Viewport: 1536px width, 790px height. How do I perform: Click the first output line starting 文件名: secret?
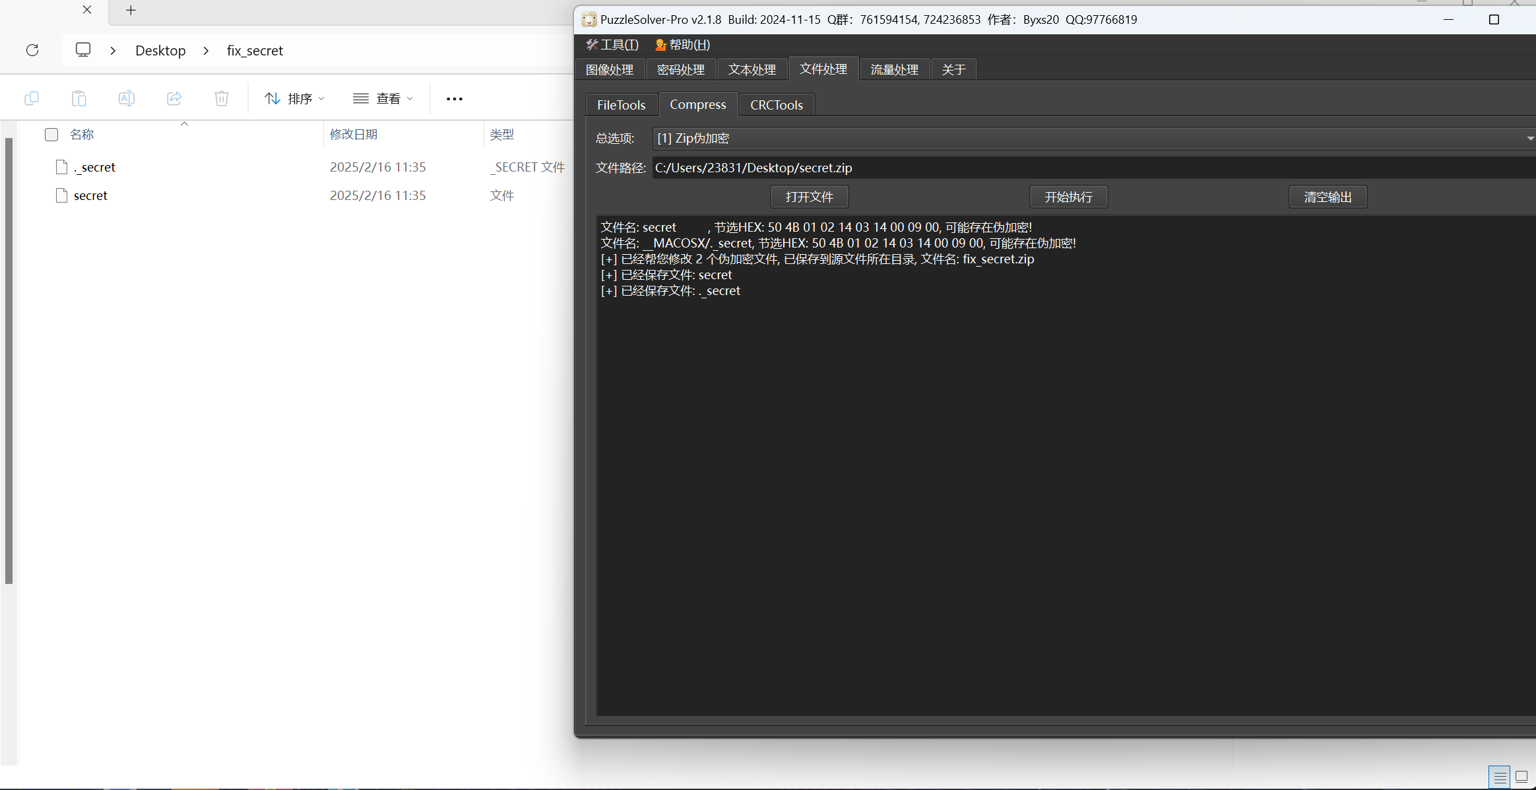(x=816, y=227)
